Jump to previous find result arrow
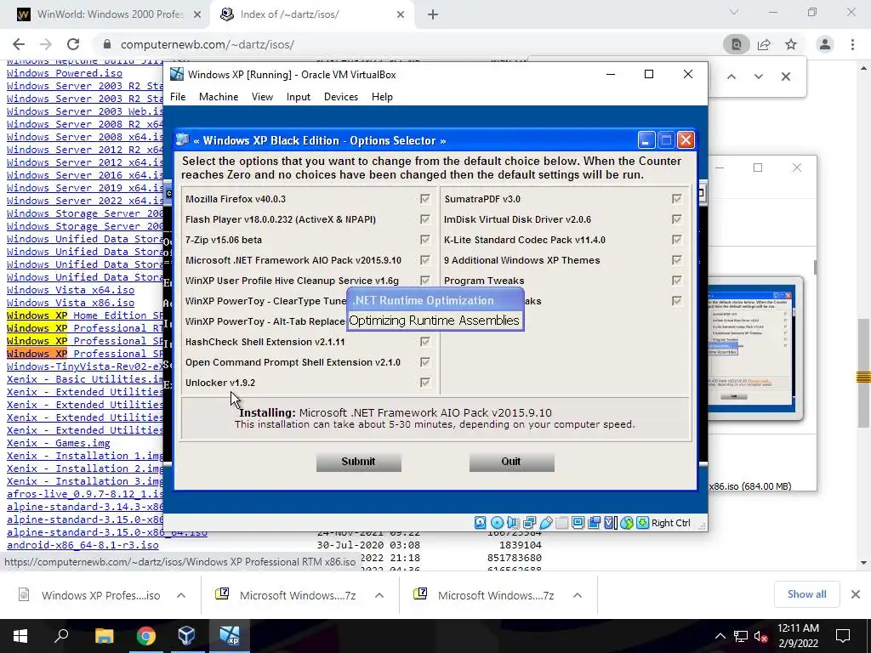 (x=732, y=77)
